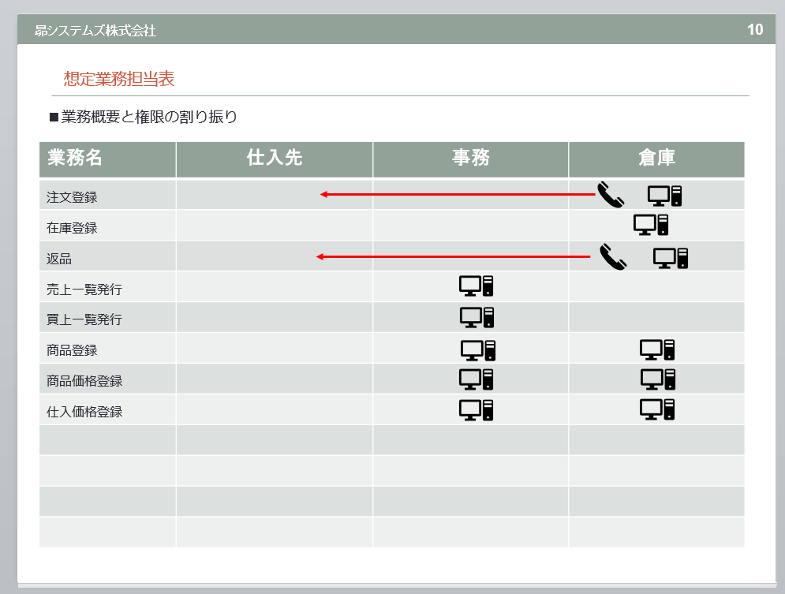The height and width of the screenshot is (594, 785).
Task: Select the computer icon in the 売上一覧発行 row
Action: (x=477, y=286)
